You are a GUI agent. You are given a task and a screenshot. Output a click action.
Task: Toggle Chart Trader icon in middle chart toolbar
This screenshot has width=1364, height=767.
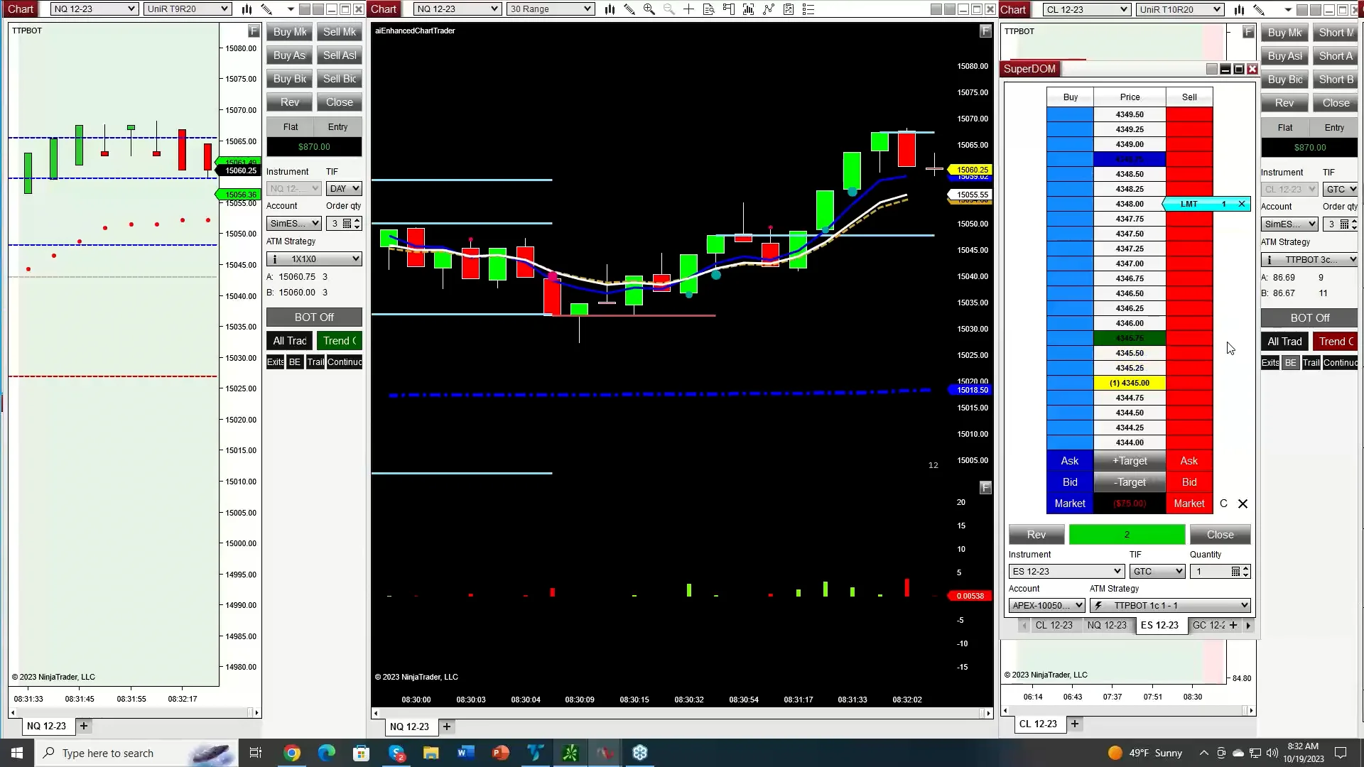click(728, 9)
